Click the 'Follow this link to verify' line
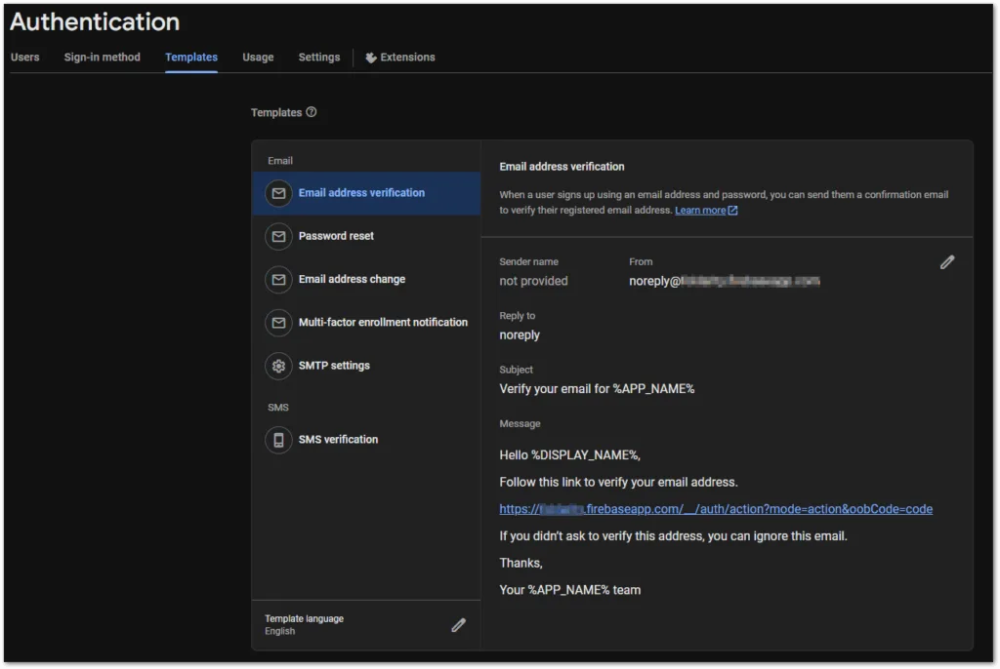Image resolution: width=1000 pixels, height=669 pixels. tap(618, 483)
